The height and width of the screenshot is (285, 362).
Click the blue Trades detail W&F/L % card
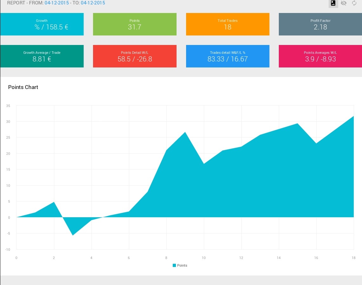228,56
